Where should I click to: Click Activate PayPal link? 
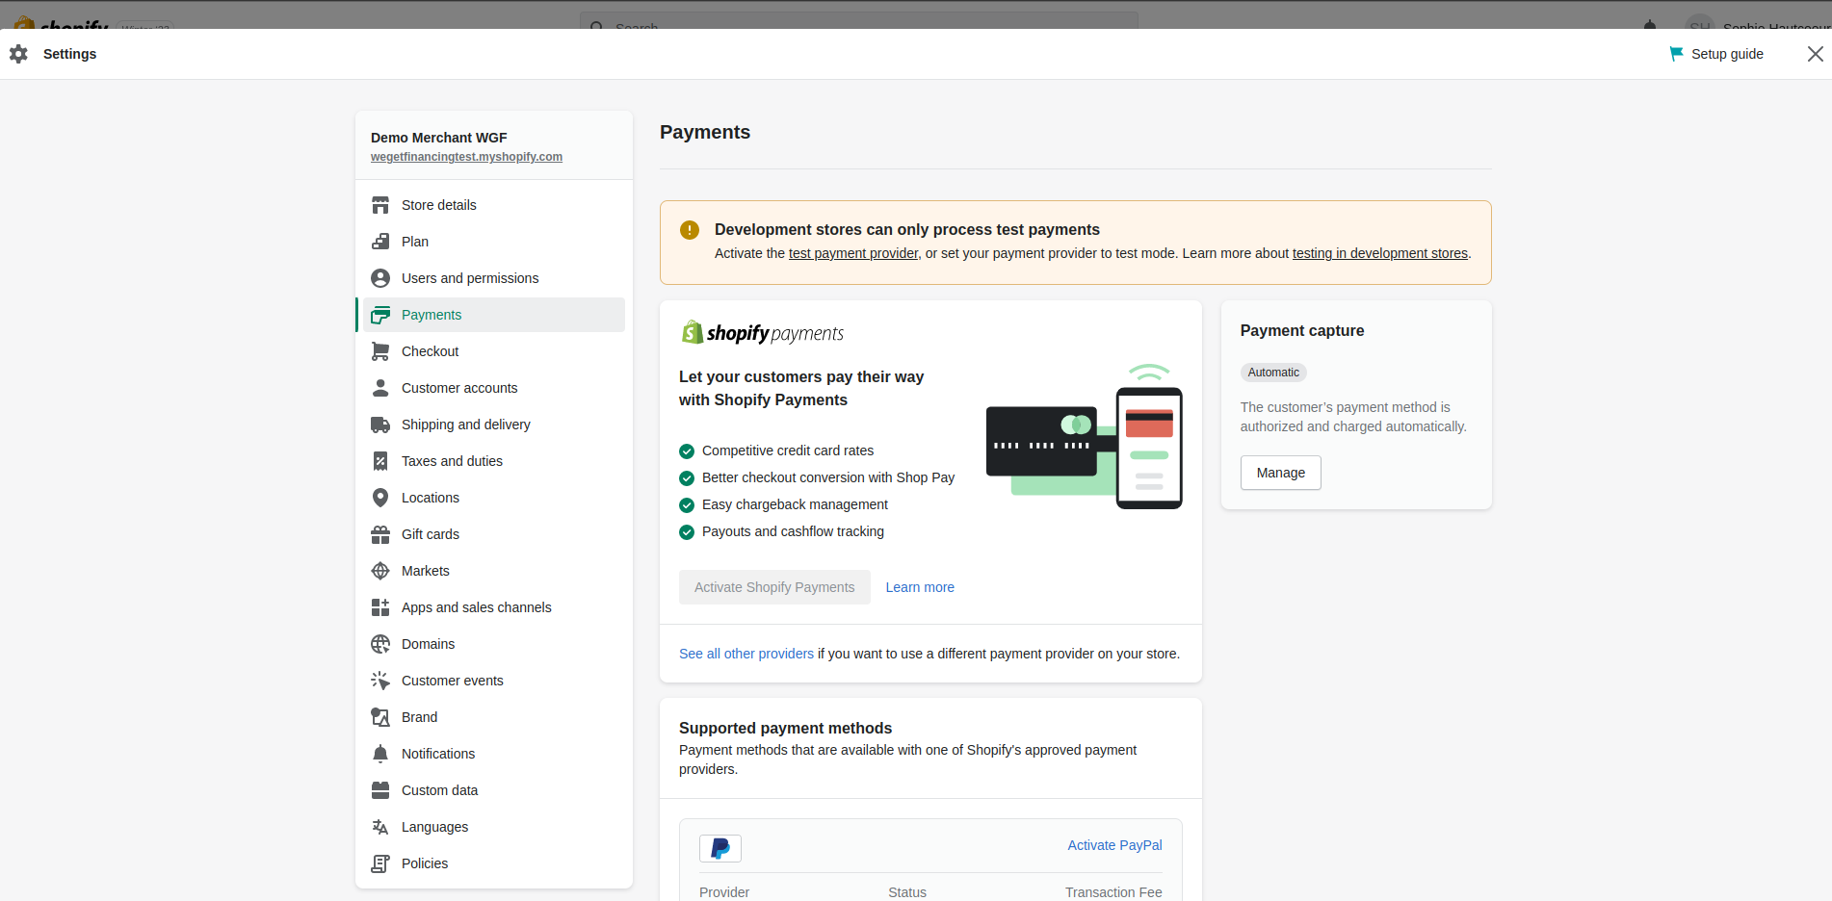click(1114, 845)
